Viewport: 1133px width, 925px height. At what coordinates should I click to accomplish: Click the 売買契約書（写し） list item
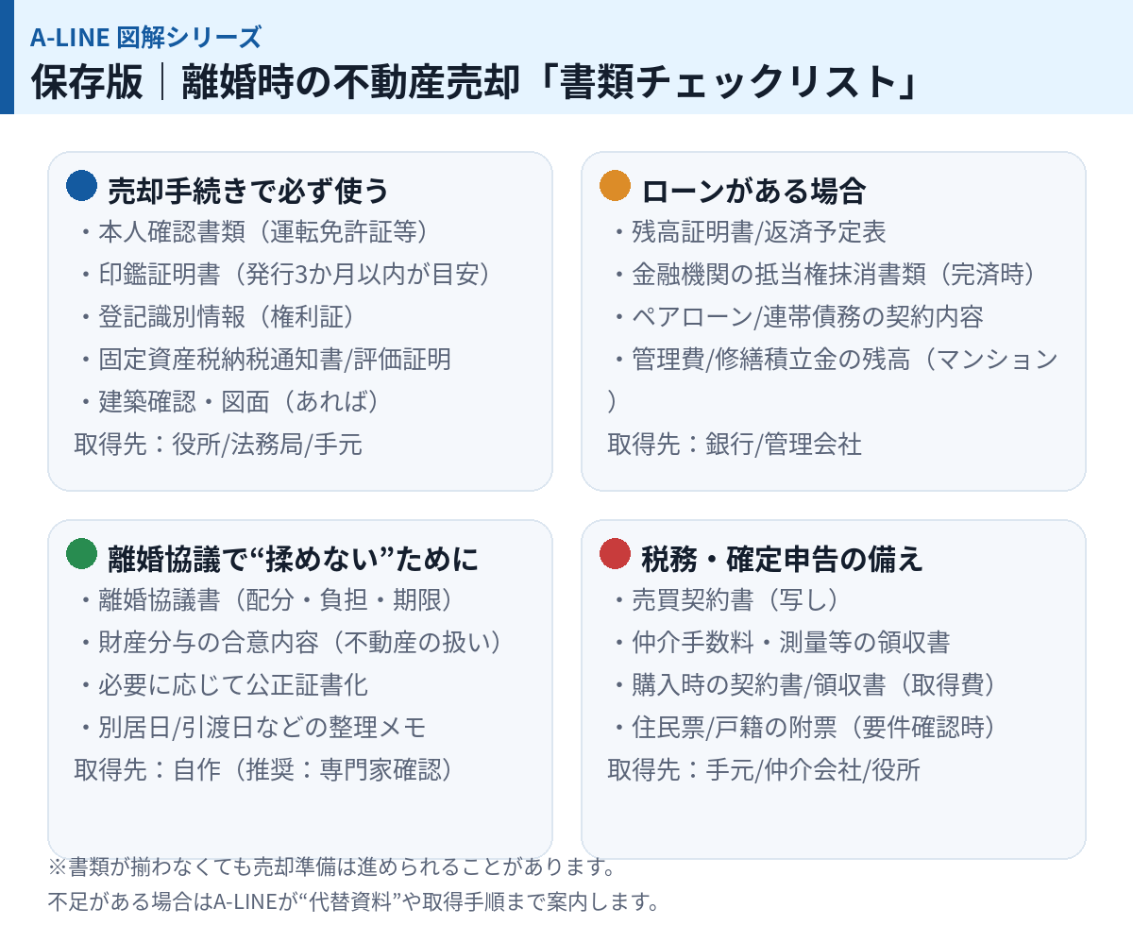coord(723,599)
